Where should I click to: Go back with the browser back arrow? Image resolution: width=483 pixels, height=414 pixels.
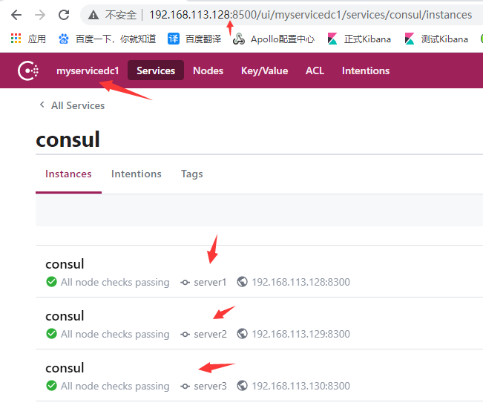coord(16,15)
